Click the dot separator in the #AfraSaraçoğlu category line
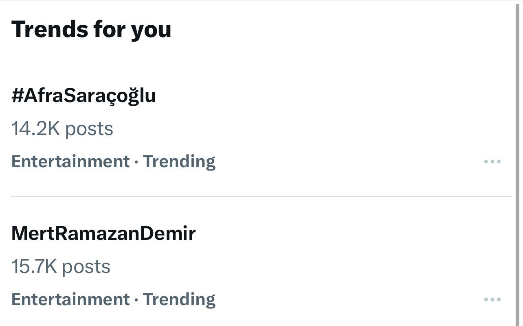This screenshot has width=523, height=326. tap(136, 162)
